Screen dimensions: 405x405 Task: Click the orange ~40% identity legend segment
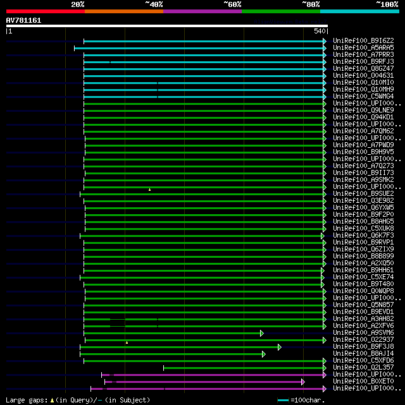[x=124, y=11]
